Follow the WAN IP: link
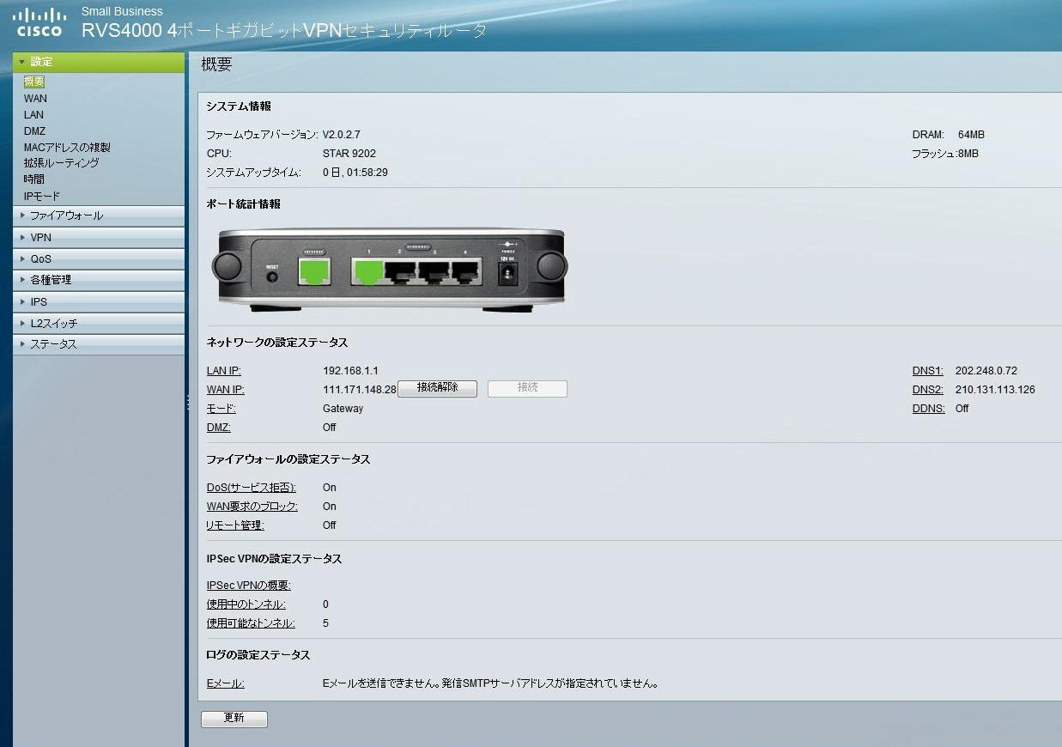The image size is (1062, 747). pos(226,390)
